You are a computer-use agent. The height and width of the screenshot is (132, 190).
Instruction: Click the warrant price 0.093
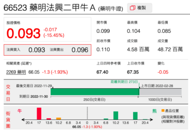coord(23,33)
